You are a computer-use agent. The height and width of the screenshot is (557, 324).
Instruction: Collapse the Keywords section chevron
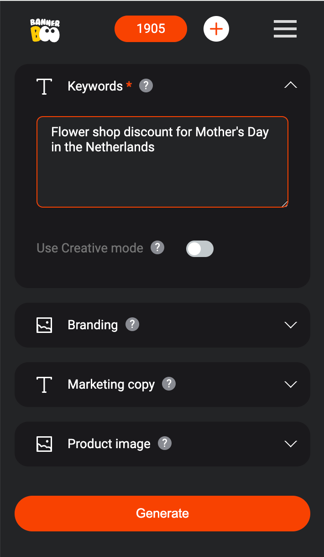tap(290, 86)
